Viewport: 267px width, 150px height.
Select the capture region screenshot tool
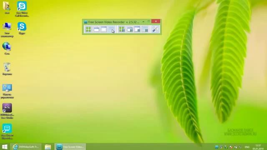(x=111, y=29)
